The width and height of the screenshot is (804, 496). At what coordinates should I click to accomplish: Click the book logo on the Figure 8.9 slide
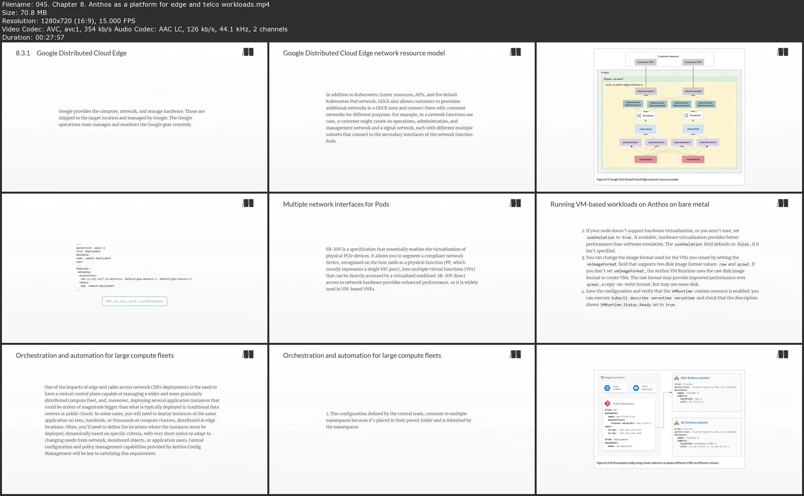click(783, 355)
